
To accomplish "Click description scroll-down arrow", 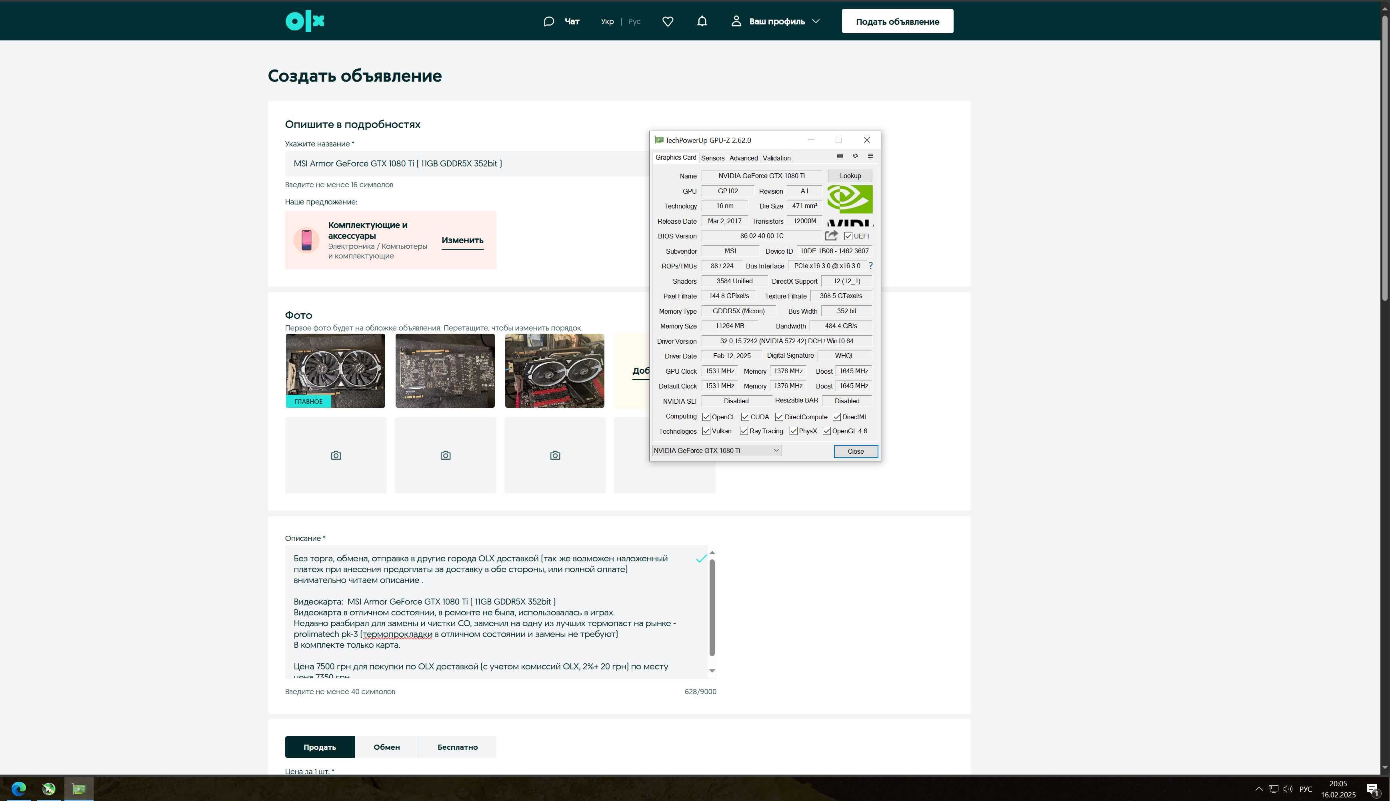I will tap(712, 670).
